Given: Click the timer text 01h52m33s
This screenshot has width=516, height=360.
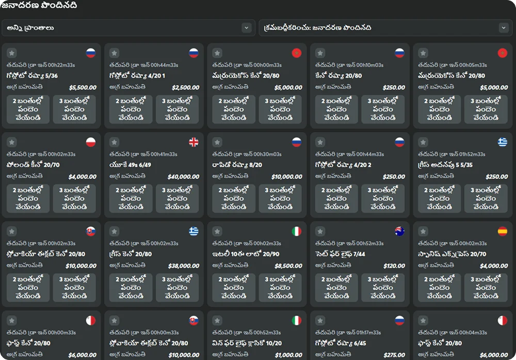Looking at the screenshot, I should [x=470, y=154].
